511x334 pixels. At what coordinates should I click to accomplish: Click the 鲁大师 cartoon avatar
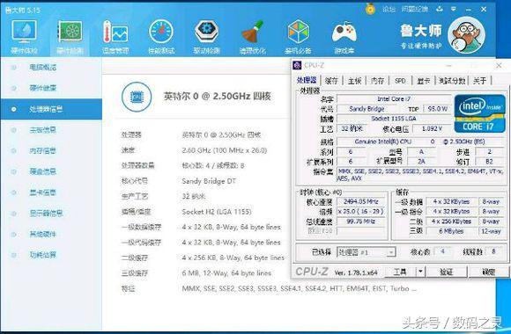(466, 34)
